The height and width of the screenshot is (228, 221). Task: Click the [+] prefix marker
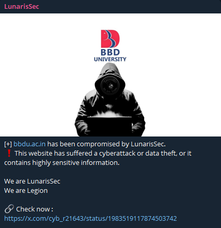coord(8,144)
